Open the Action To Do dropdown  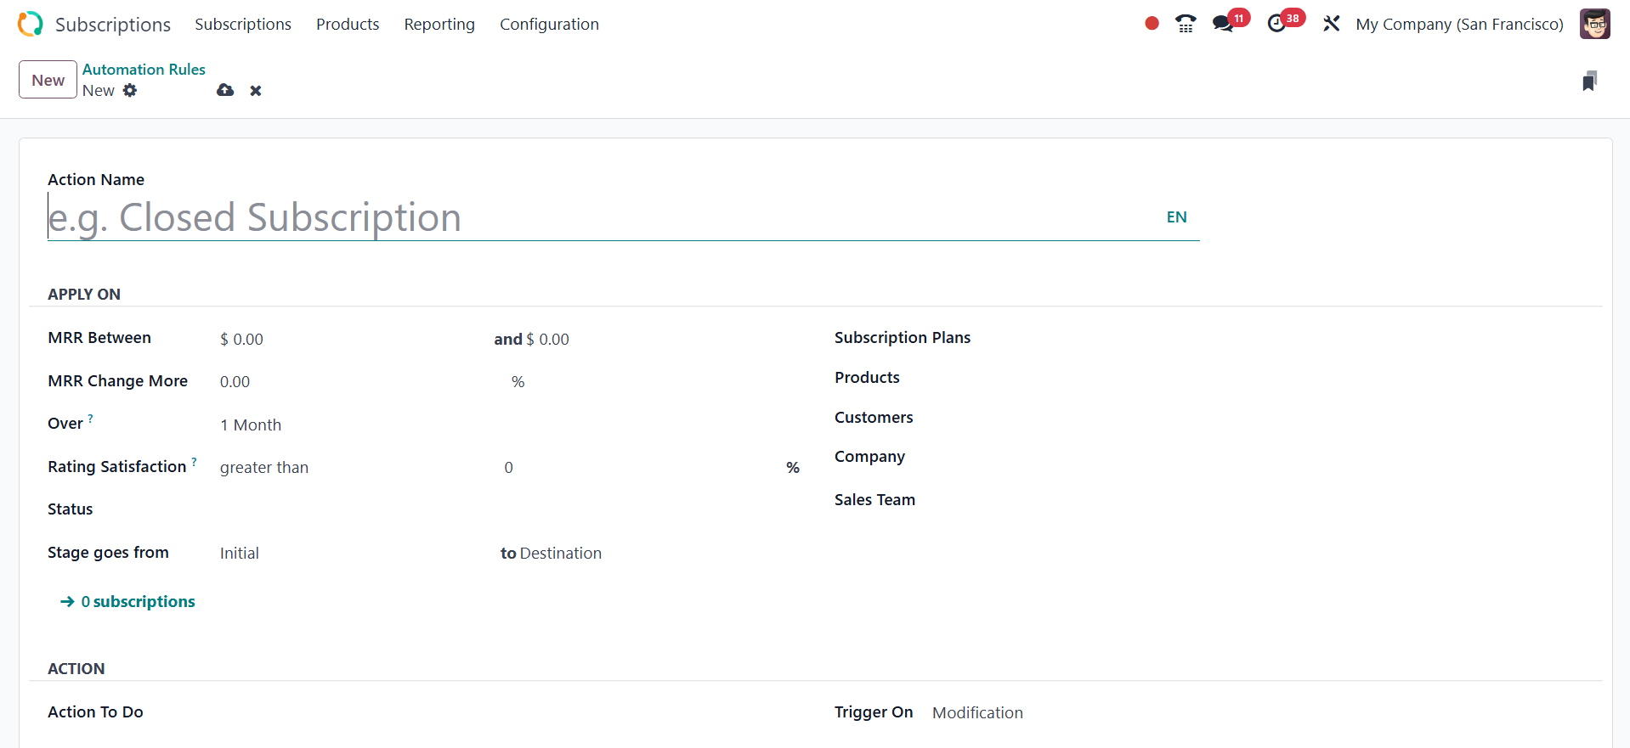tap(510, 712)
